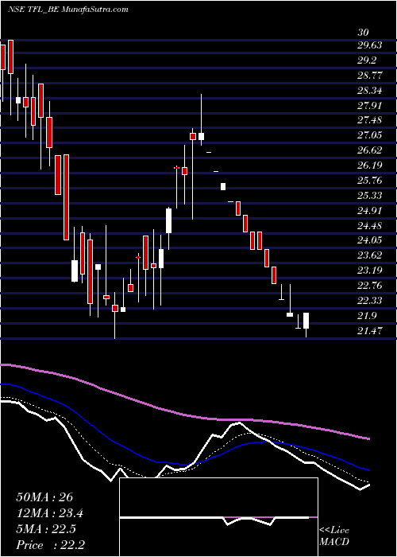Click the price label 28.77
Viewport: 397px width, 557px height.
369,76
